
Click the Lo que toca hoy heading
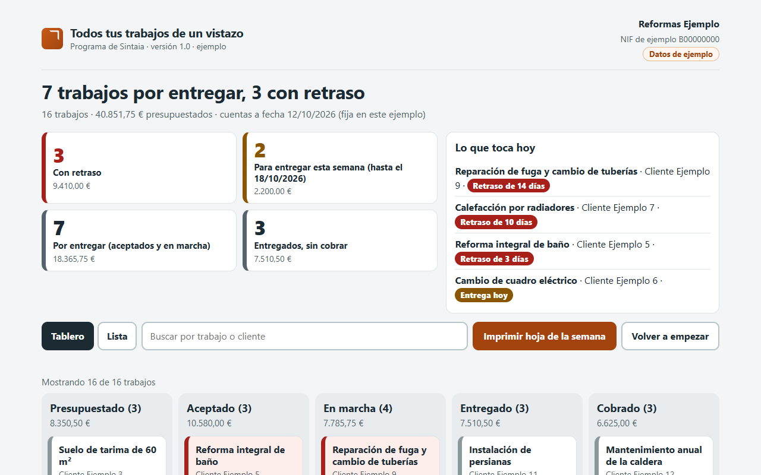(495, 148)
